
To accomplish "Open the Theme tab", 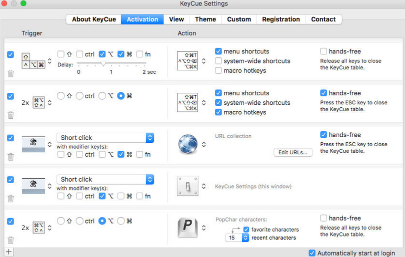I will tap(205, 19).
